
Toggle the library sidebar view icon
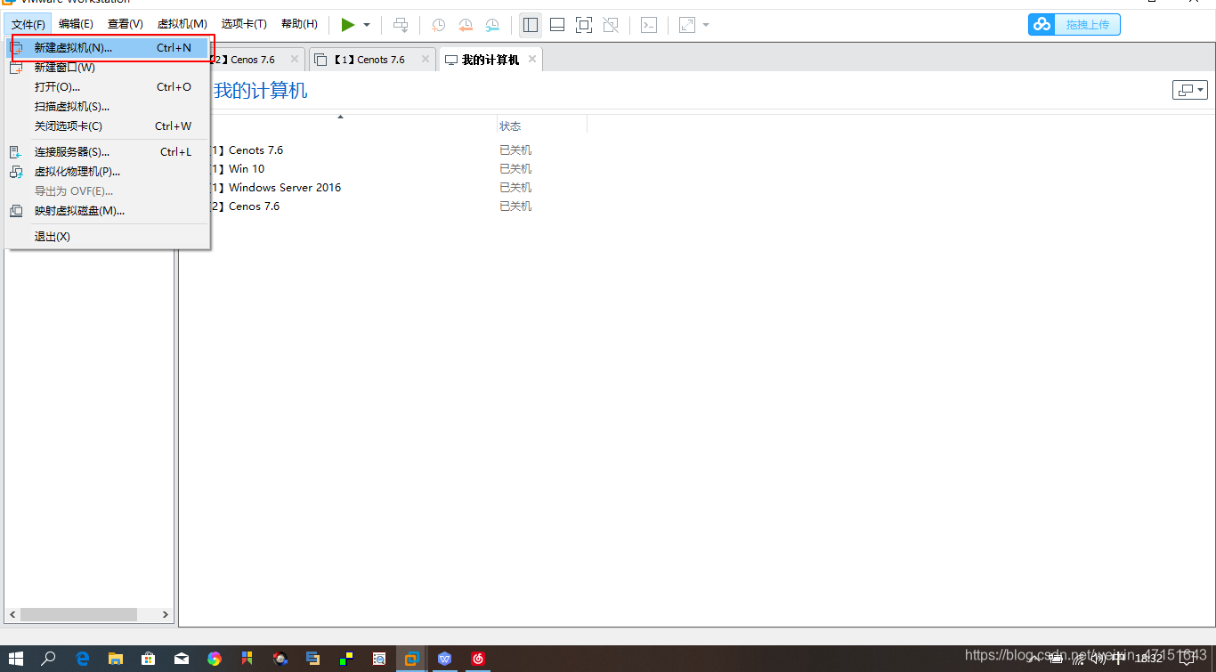pyautogui.click(x=531, y=25)
